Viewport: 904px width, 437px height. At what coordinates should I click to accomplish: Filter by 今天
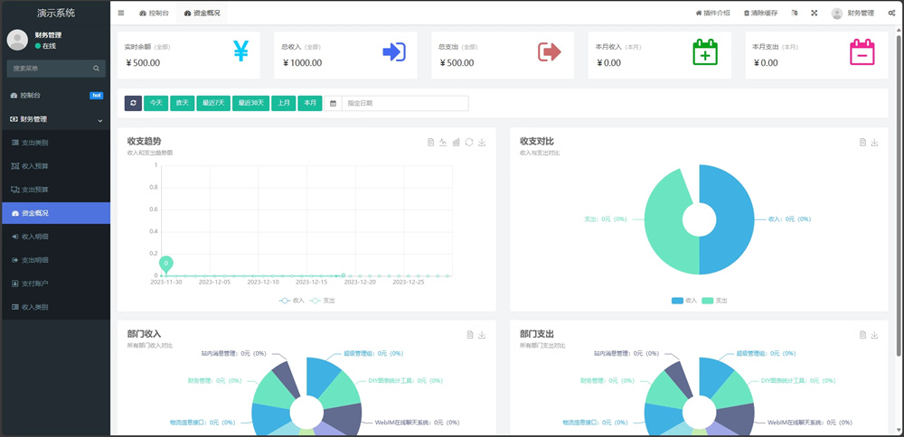click(156, 103)
